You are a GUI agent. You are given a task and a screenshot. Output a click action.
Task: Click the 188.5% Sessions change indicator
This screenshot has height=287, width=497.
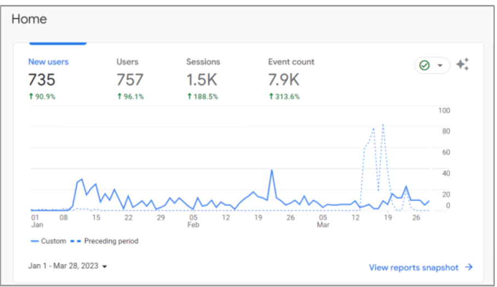coord(202,97)
